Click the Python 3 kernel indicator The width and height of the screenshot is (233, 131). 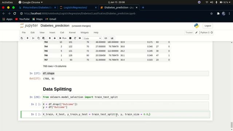tap(206, 32)
